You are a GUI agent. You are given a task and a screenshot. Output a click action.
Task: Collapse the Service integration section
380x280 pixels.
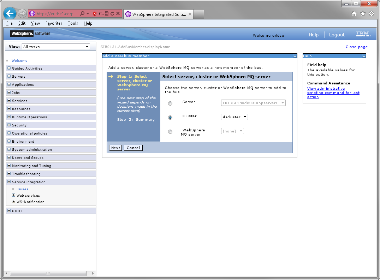coord(9,181)
